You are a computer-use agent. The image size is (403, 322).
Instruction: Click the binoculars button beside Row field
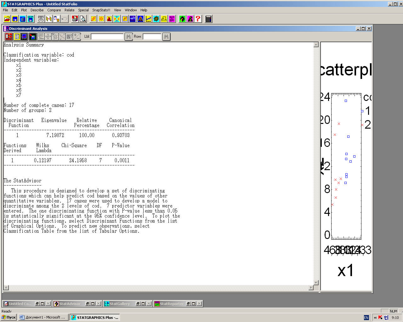(x=166, y=37)
